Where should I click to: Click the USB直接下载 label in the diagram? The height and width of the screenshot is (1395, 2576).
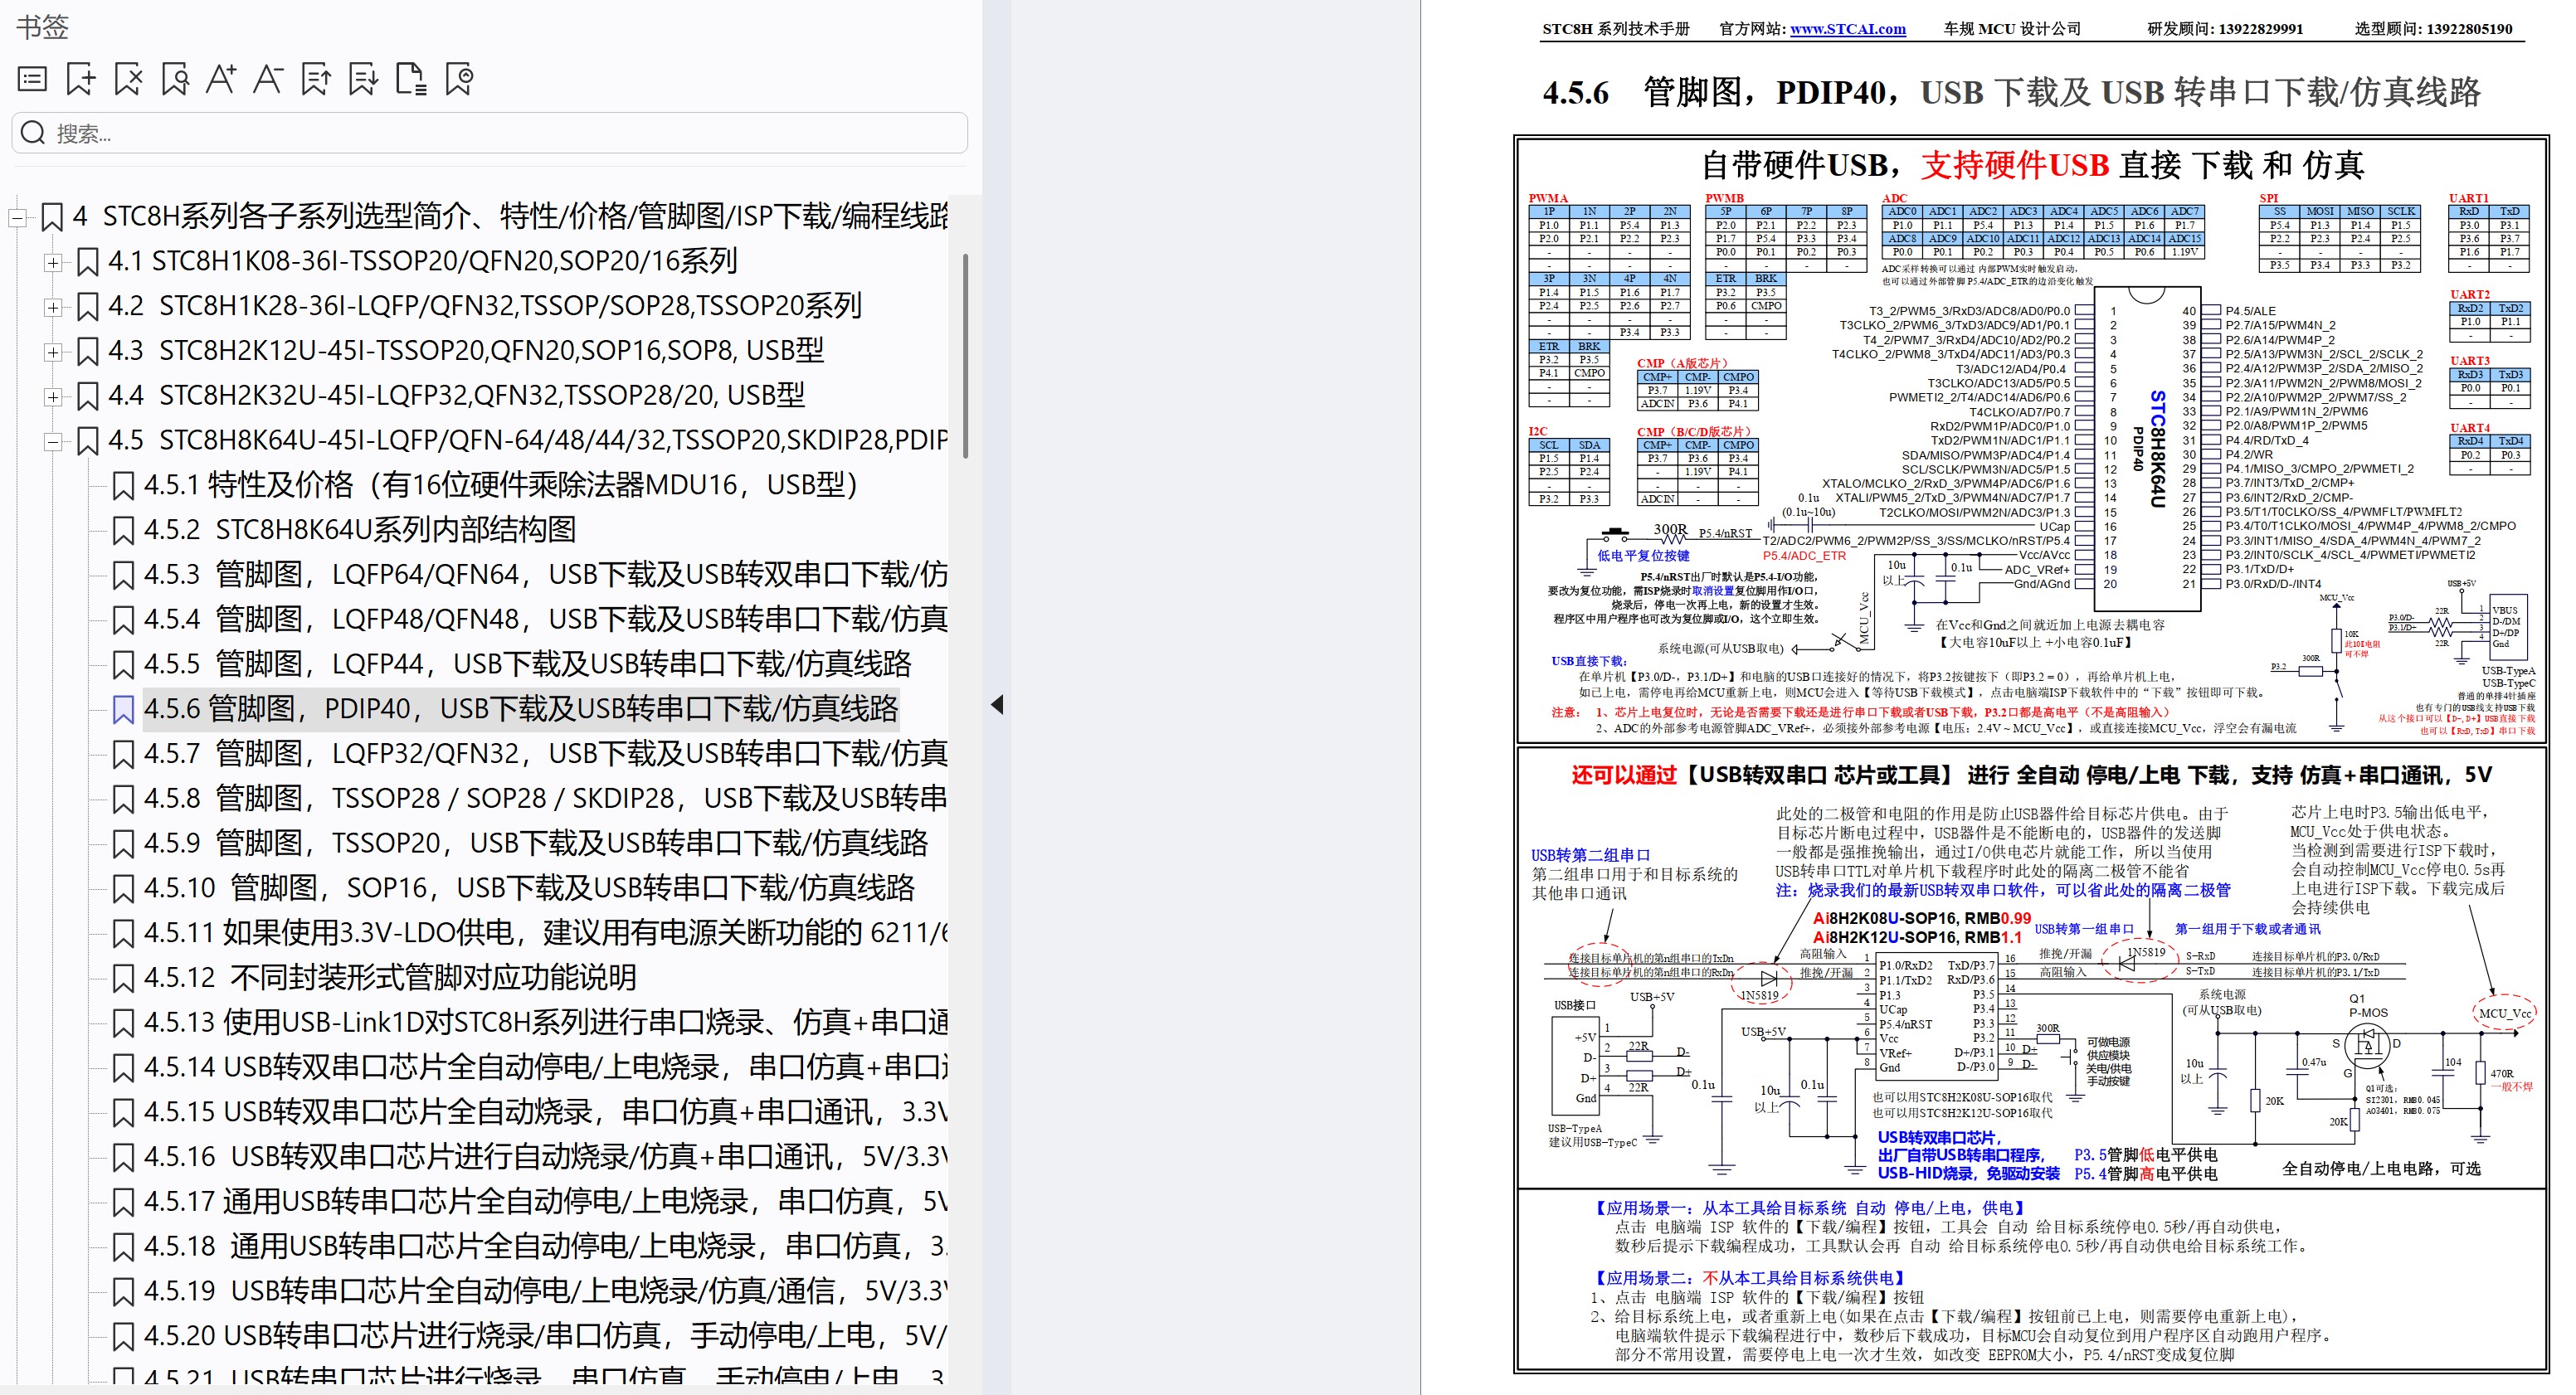point(1589,661)
